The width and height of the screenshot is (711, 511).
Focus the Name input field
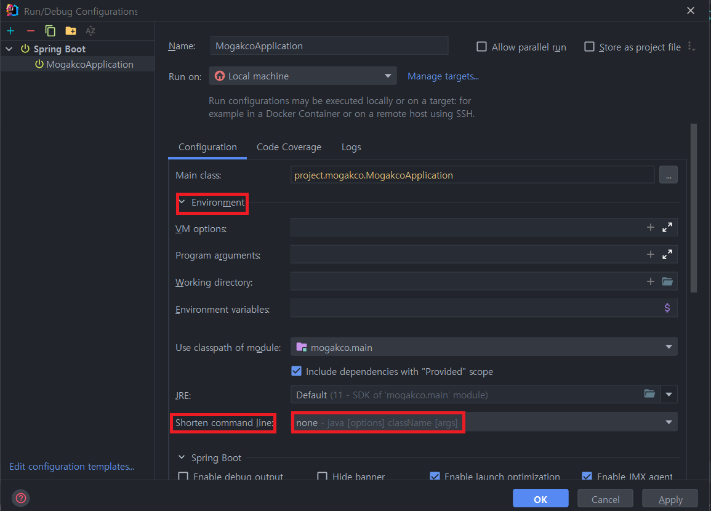pos(329,46)
